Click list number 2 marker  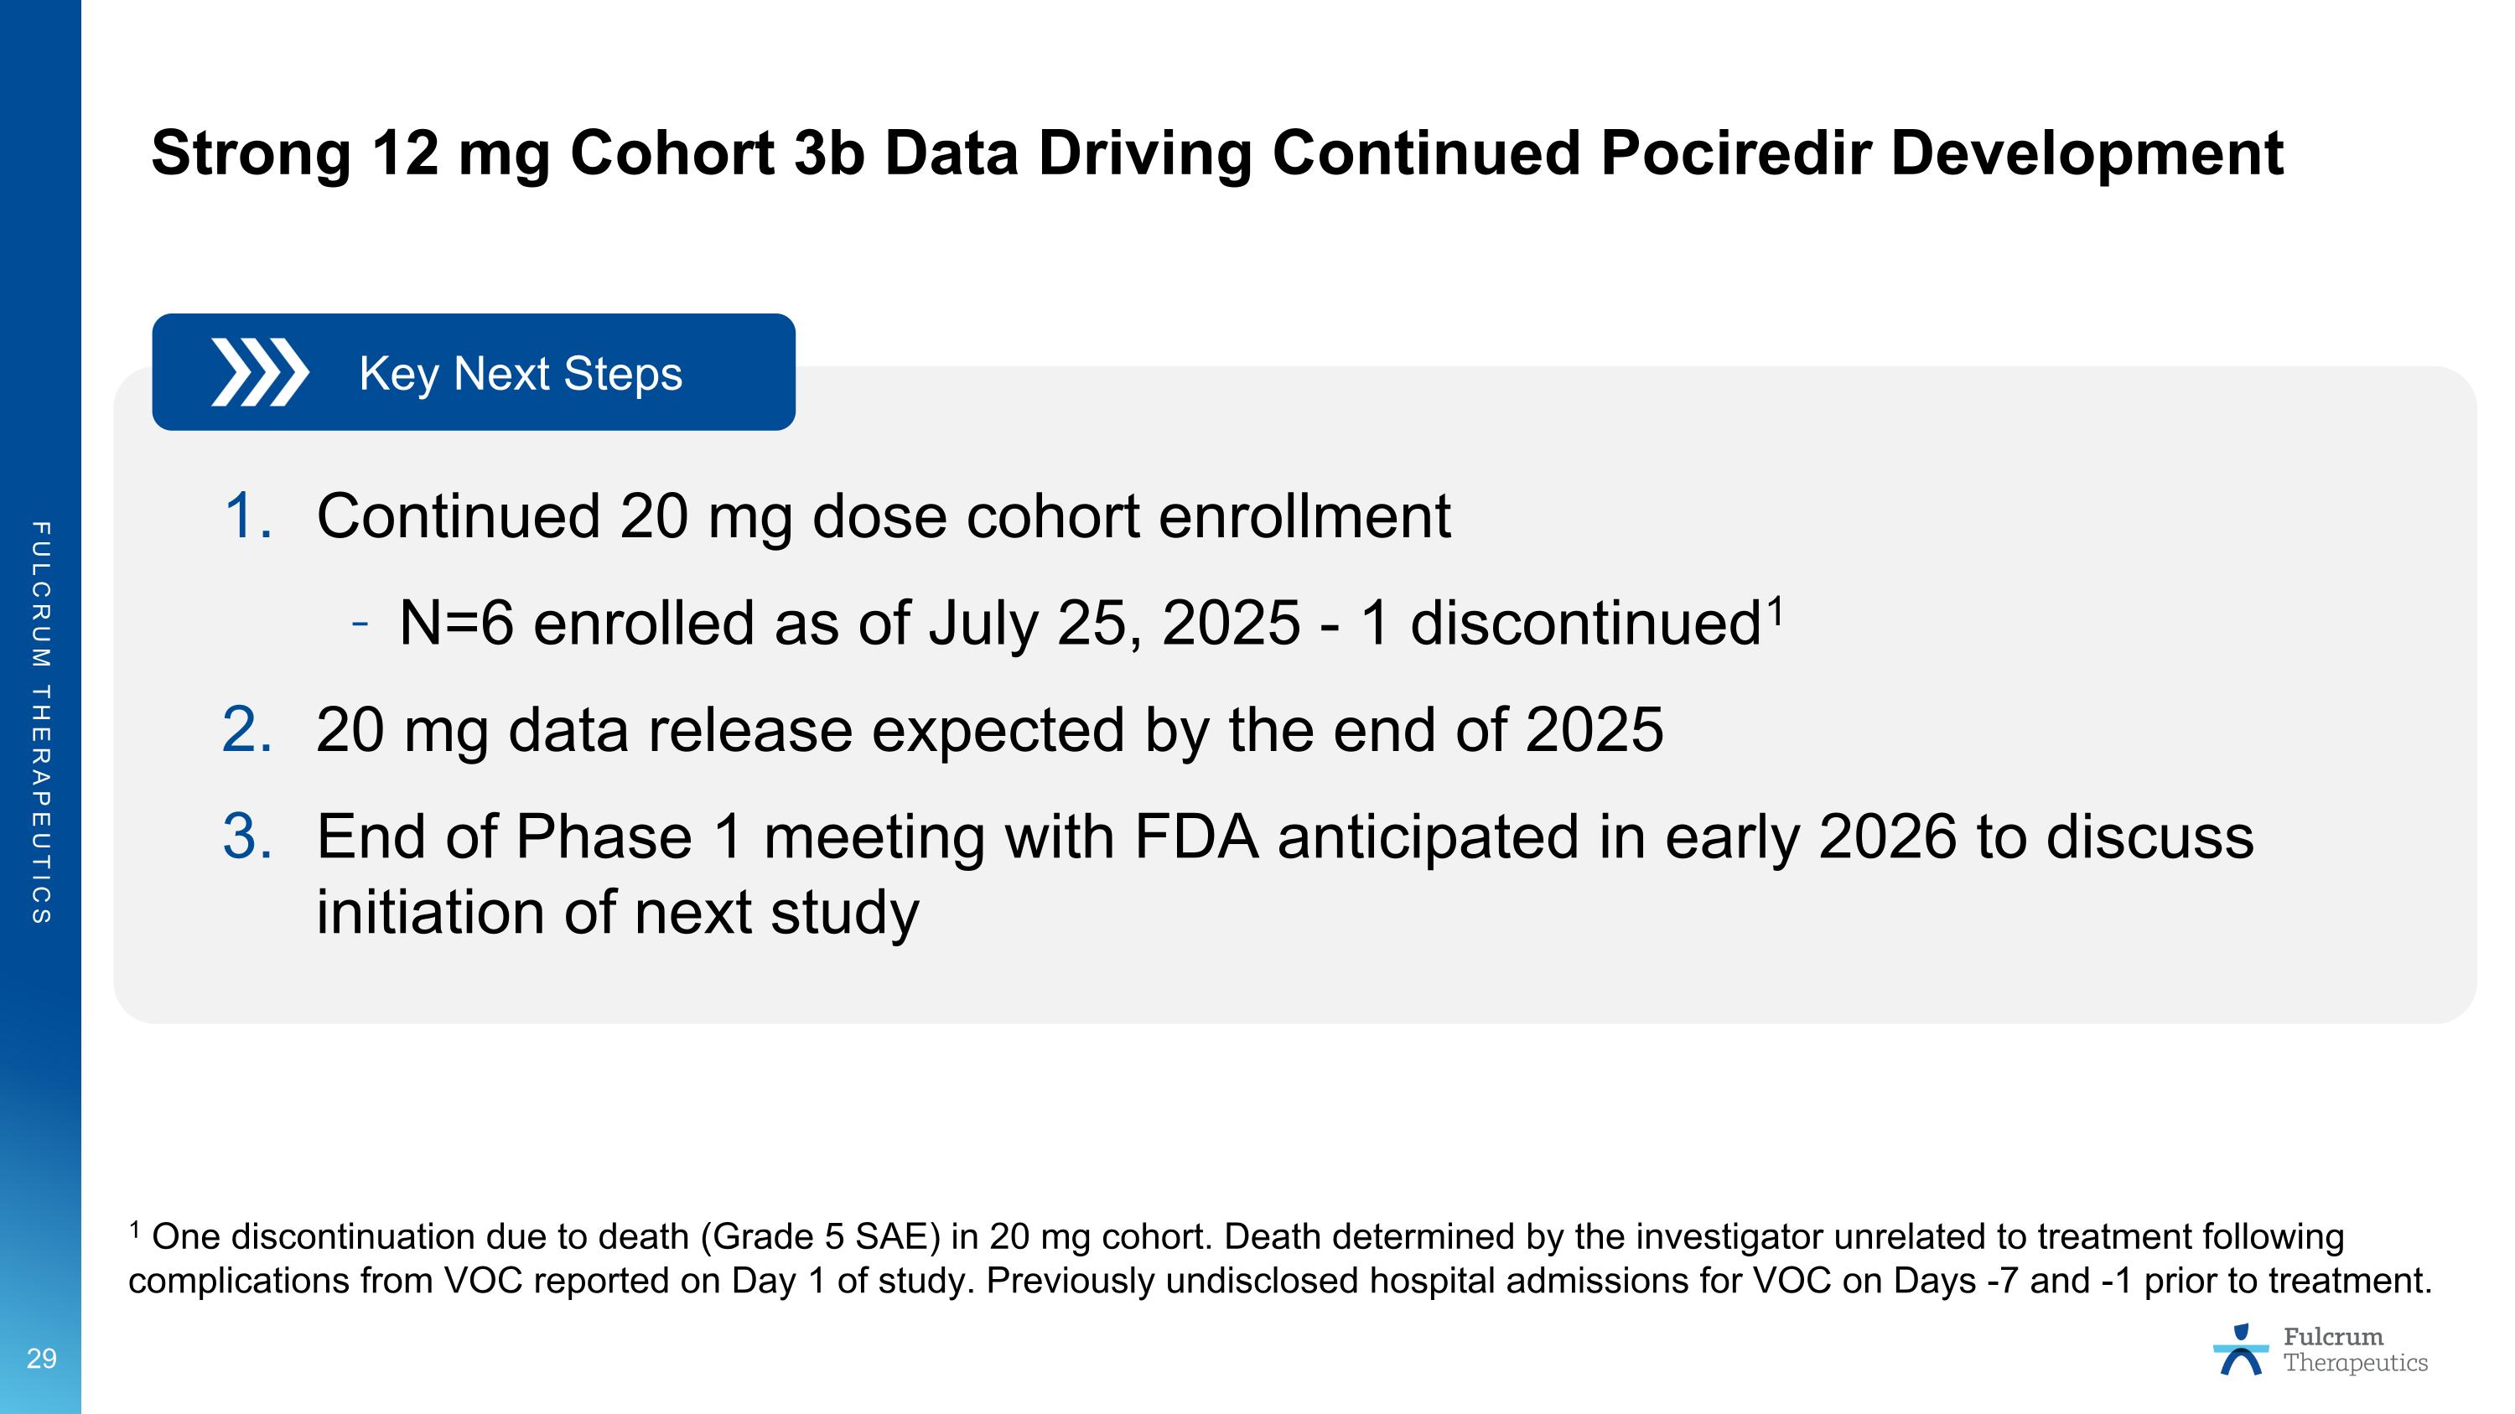(x=247, y=729)
